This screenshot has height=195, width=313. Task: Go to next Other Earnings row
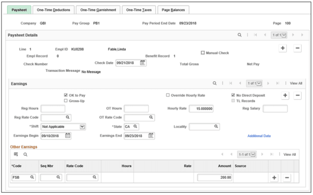[x=262, y=154]
